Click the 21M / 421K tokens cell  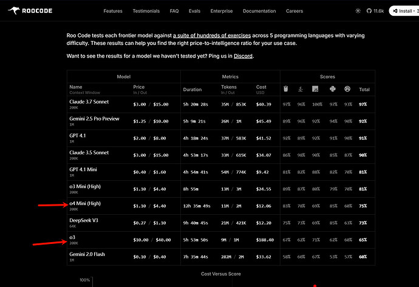pyautogui.click(x=234, y=223)
